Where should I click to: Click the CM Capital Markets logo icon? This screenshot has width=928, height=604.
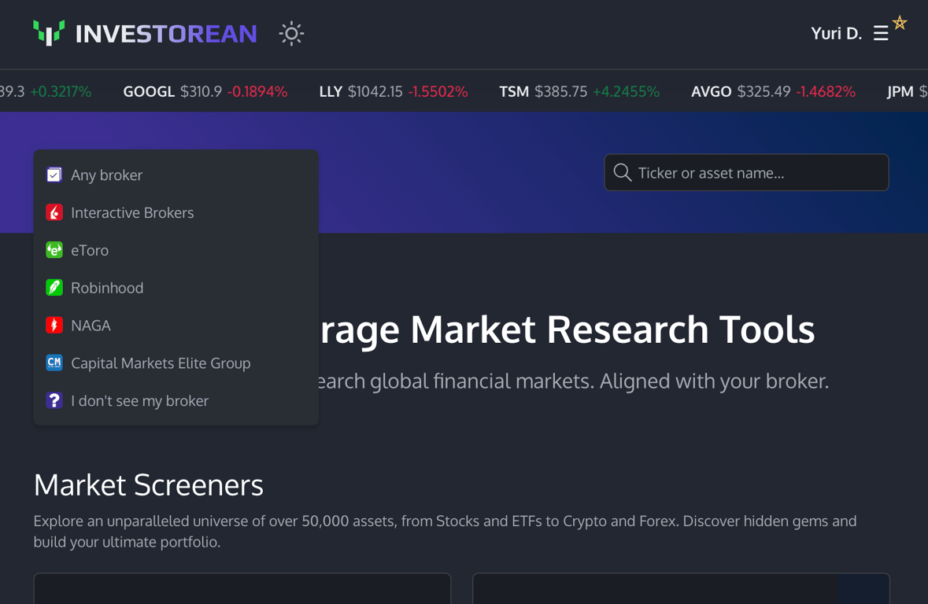pos(54,363)
